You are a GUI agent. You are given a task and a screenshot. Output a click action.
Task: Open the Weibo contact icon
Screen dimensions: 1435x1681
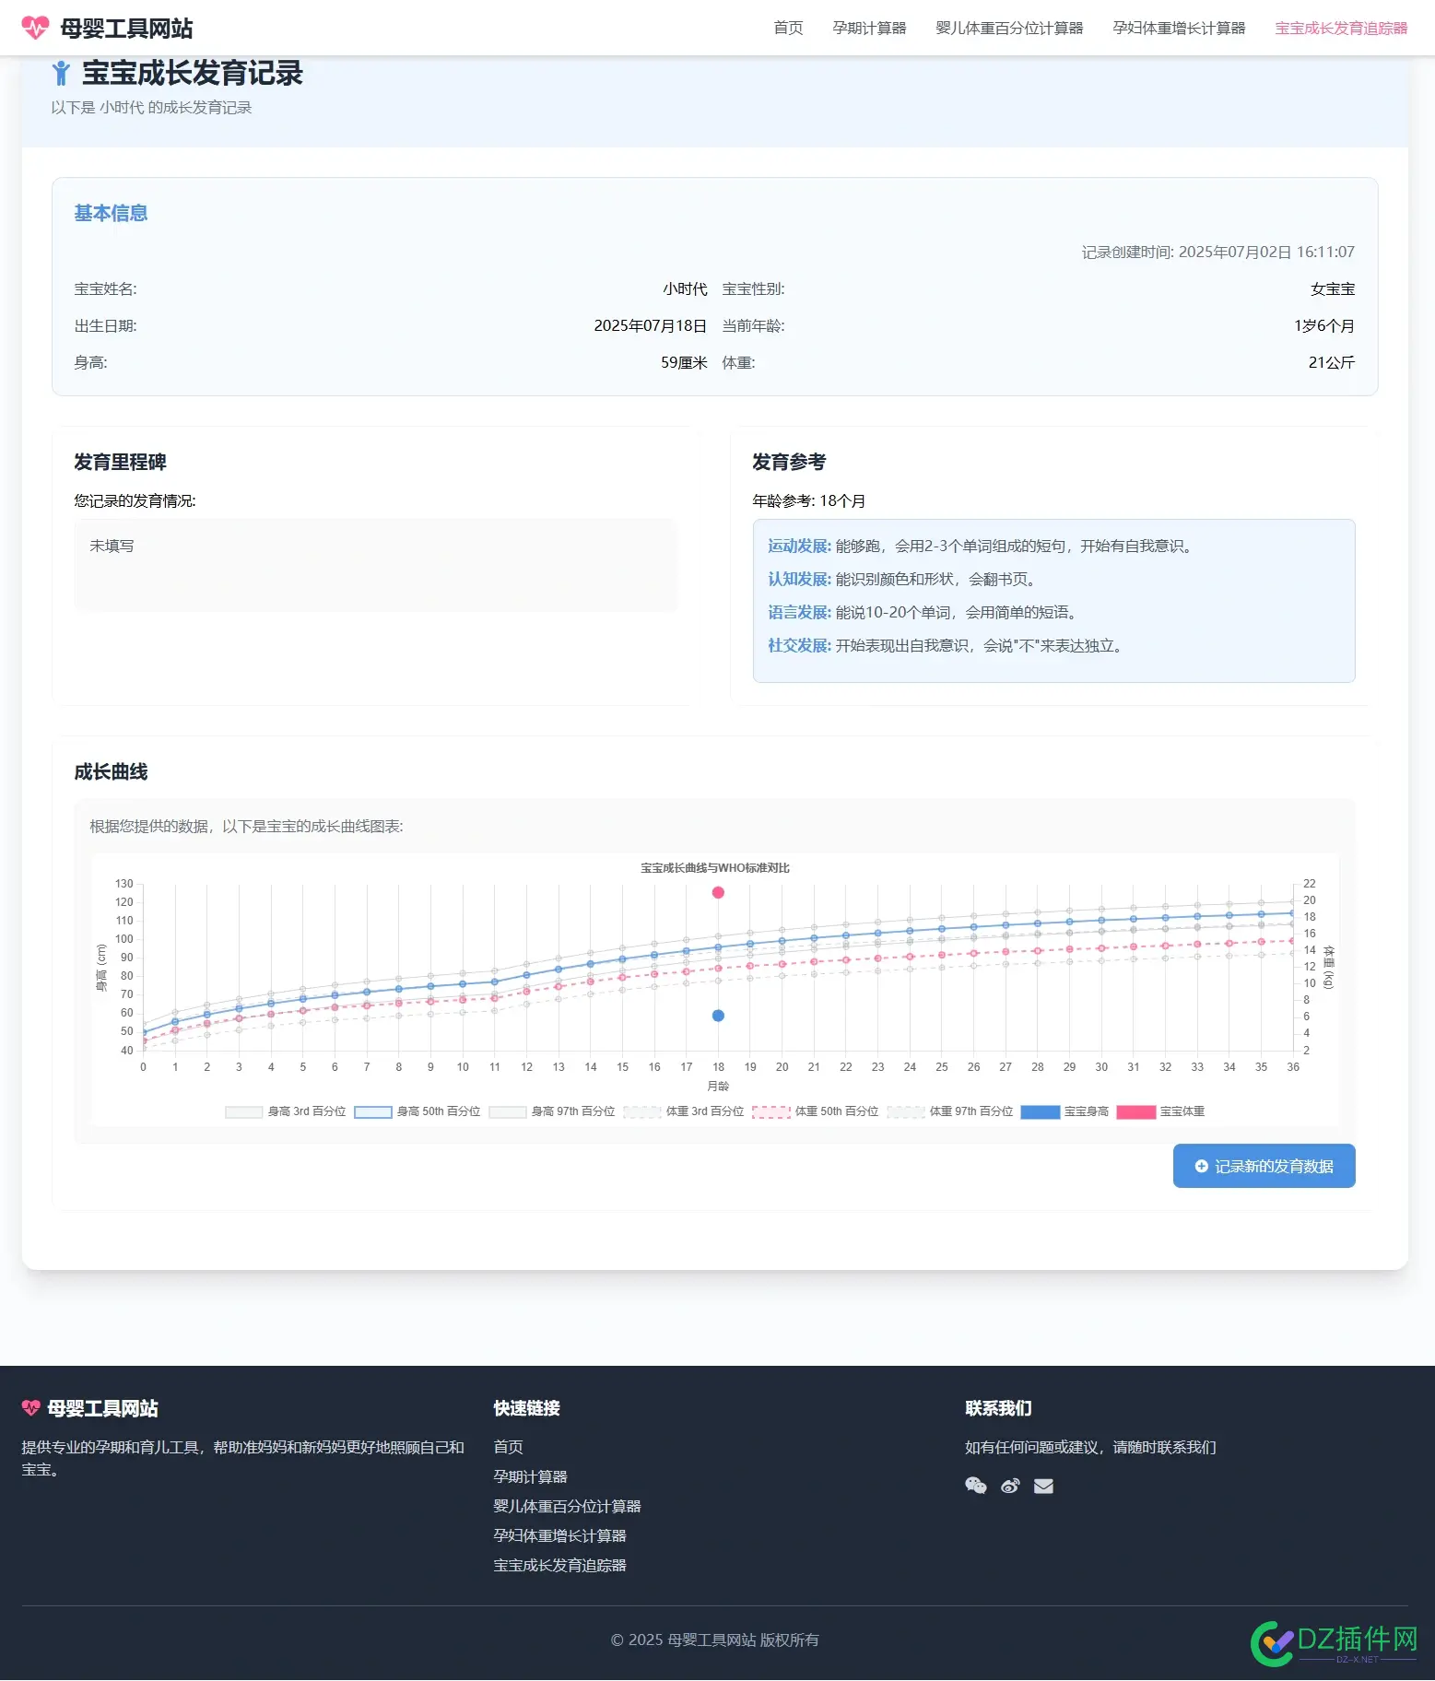point(1010,1486)
